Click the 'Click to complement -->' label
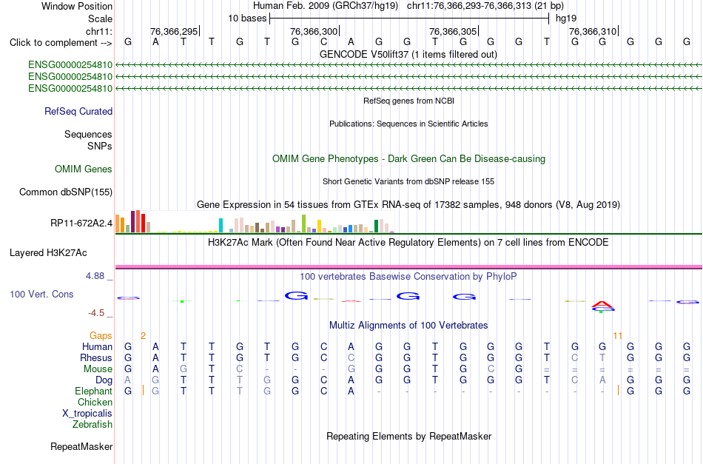703x464 pixels. coord(61,43)
